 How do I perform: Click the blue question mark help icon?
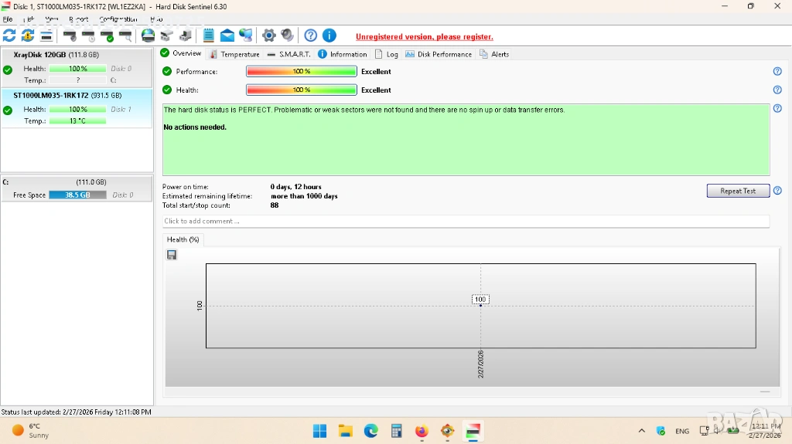click(x=311, y=36)
